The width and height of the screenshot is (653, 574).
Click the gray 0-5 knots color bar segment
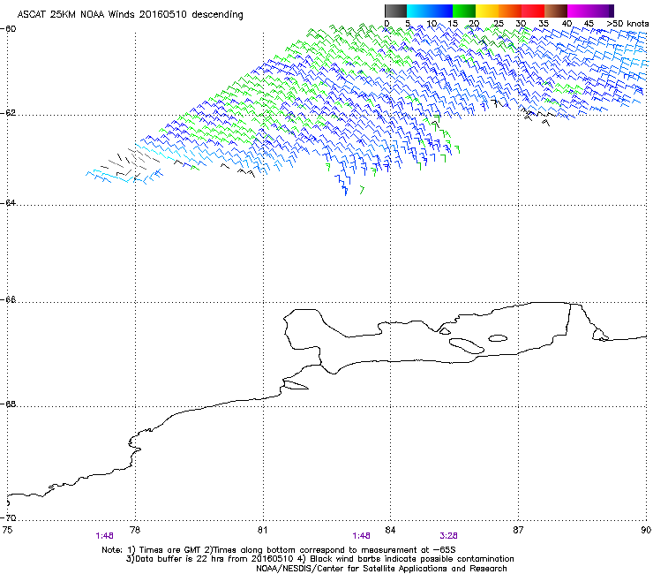coord(396,11)
